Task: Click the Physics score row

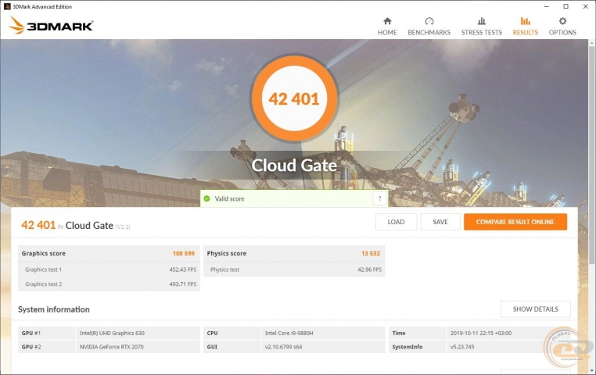Action: tap(294, 254)
